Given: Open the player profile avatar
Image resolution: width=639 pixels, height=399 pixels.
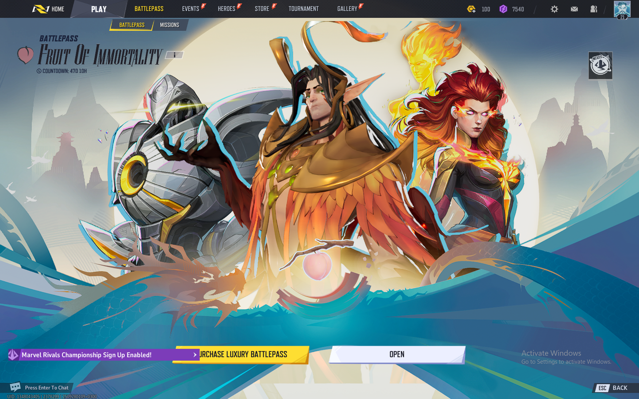Looking at the screenshot, I should point(622,10).
